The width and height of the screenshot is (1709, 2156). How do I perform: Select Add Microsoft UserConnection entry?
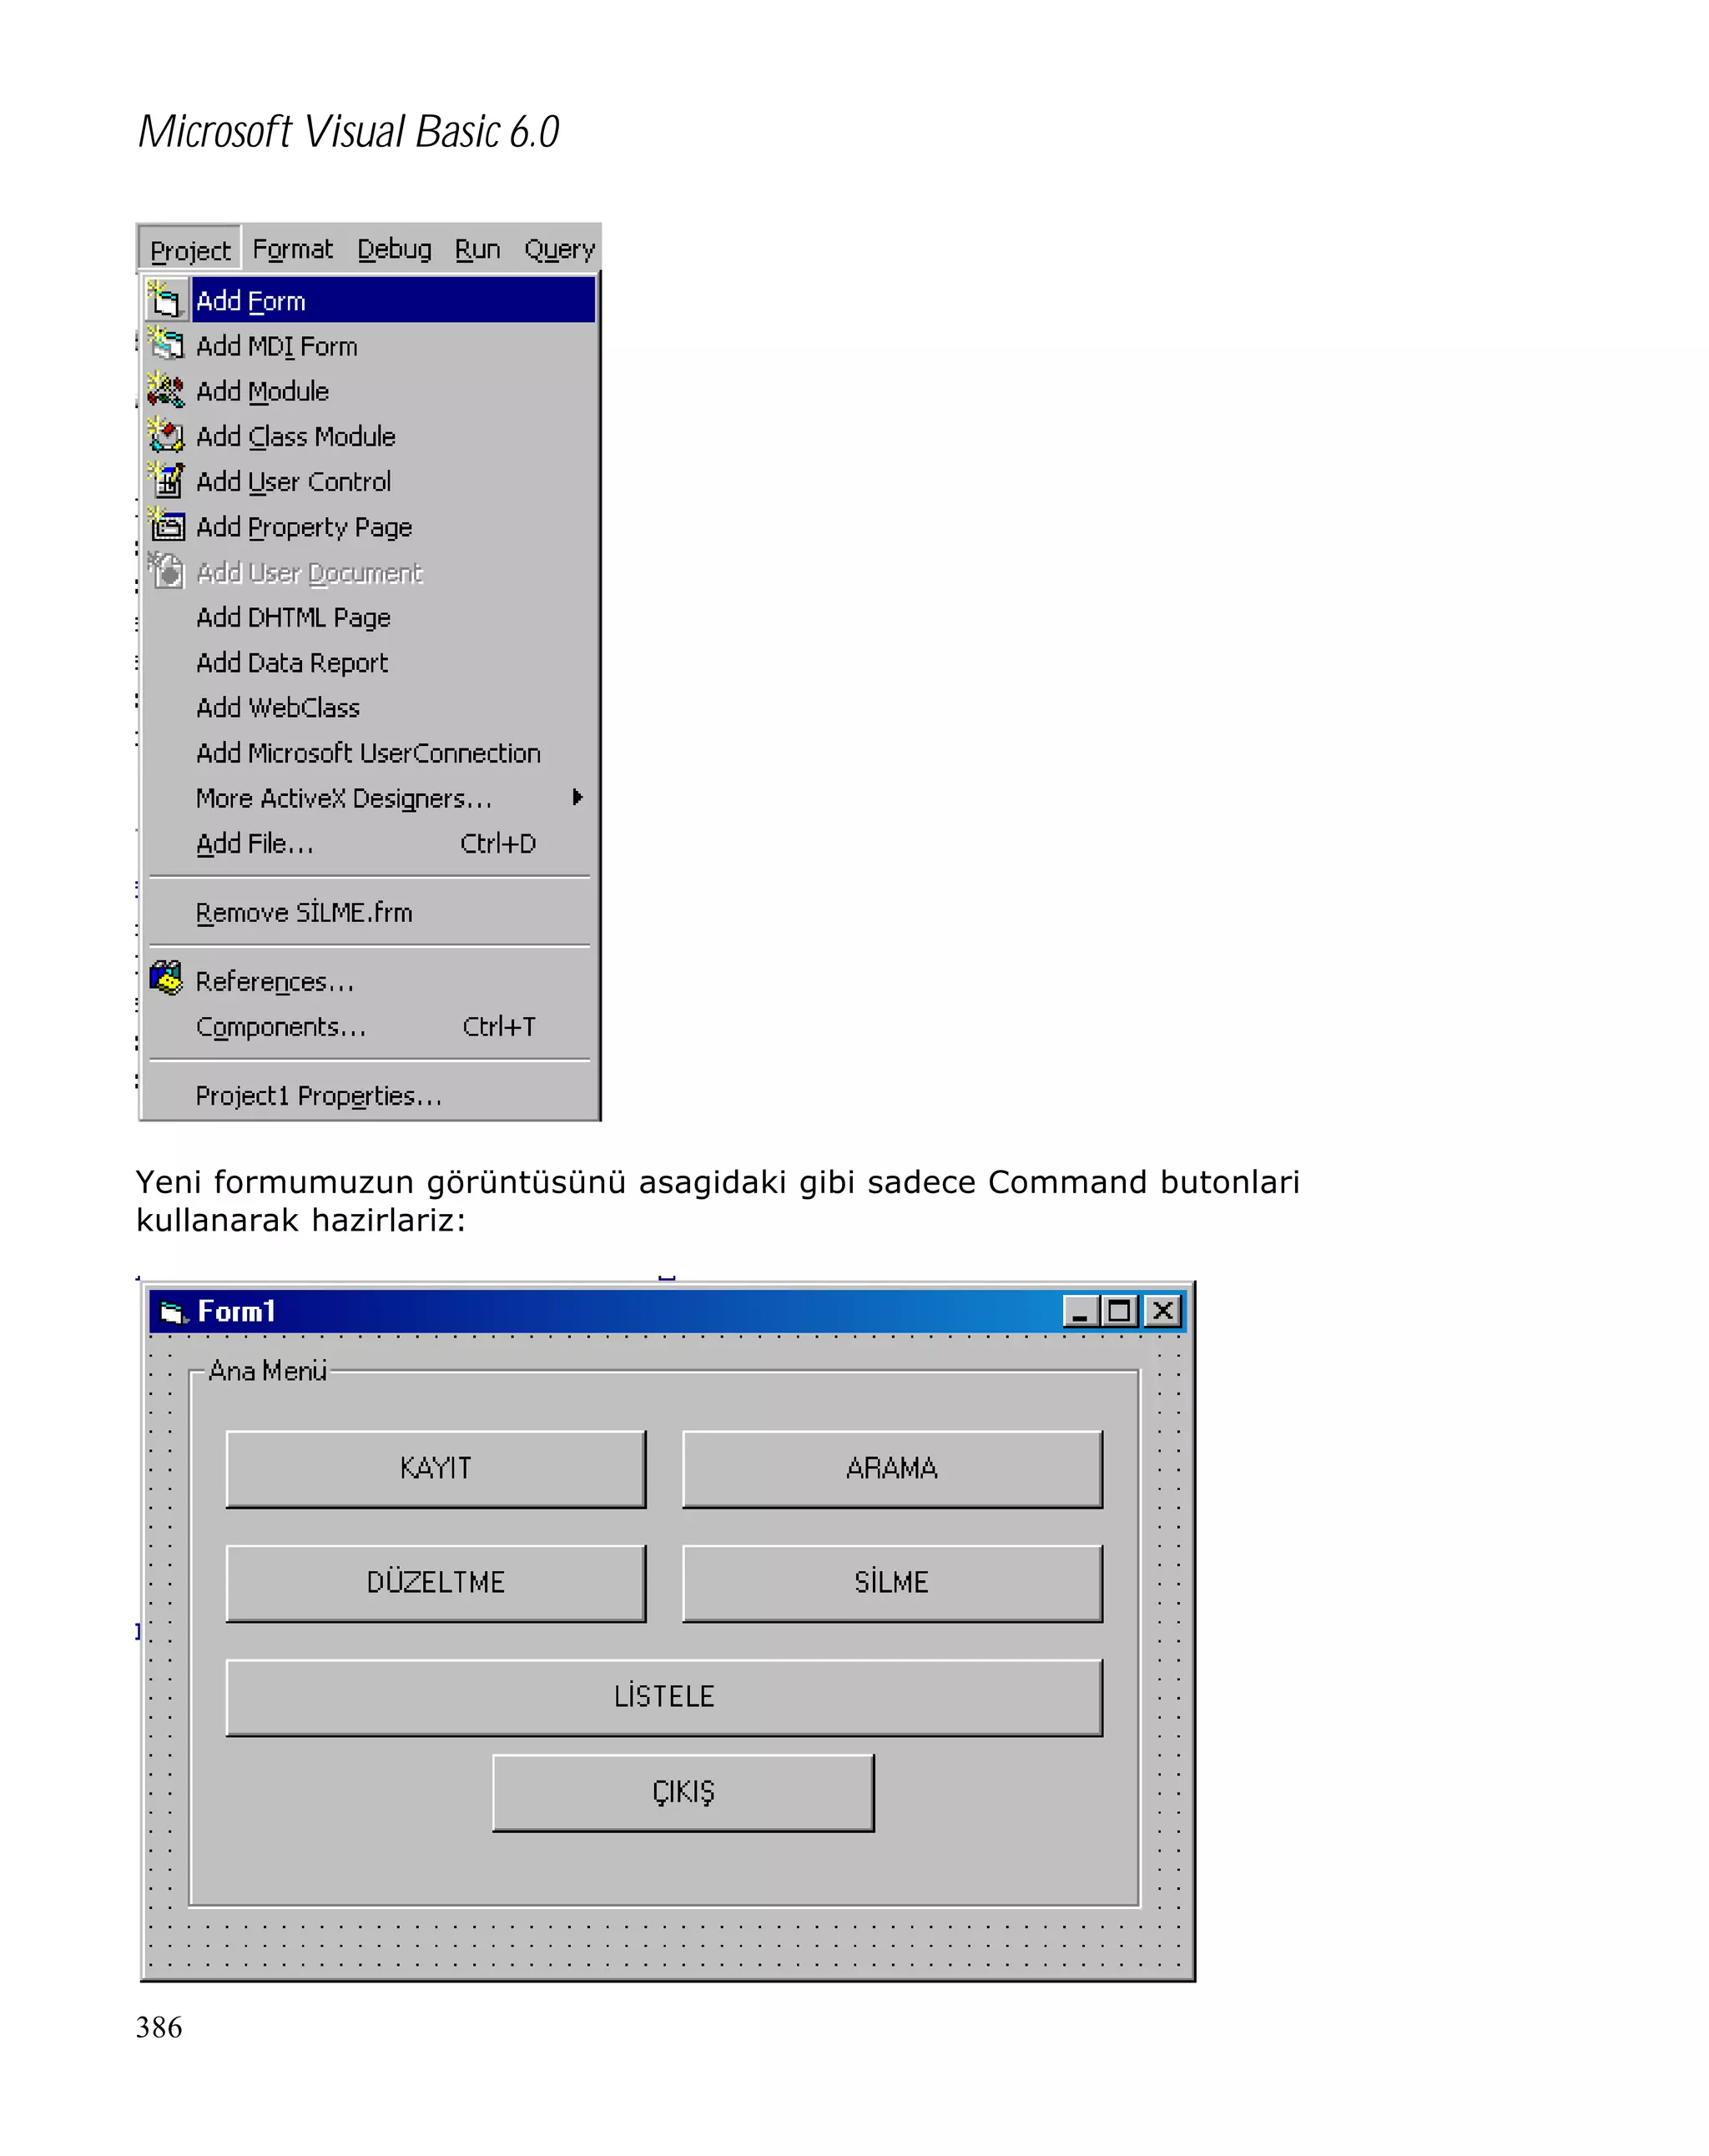(370, 752)
